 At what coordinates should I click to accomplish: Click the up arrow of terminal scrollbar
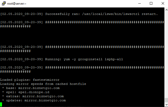166,10
